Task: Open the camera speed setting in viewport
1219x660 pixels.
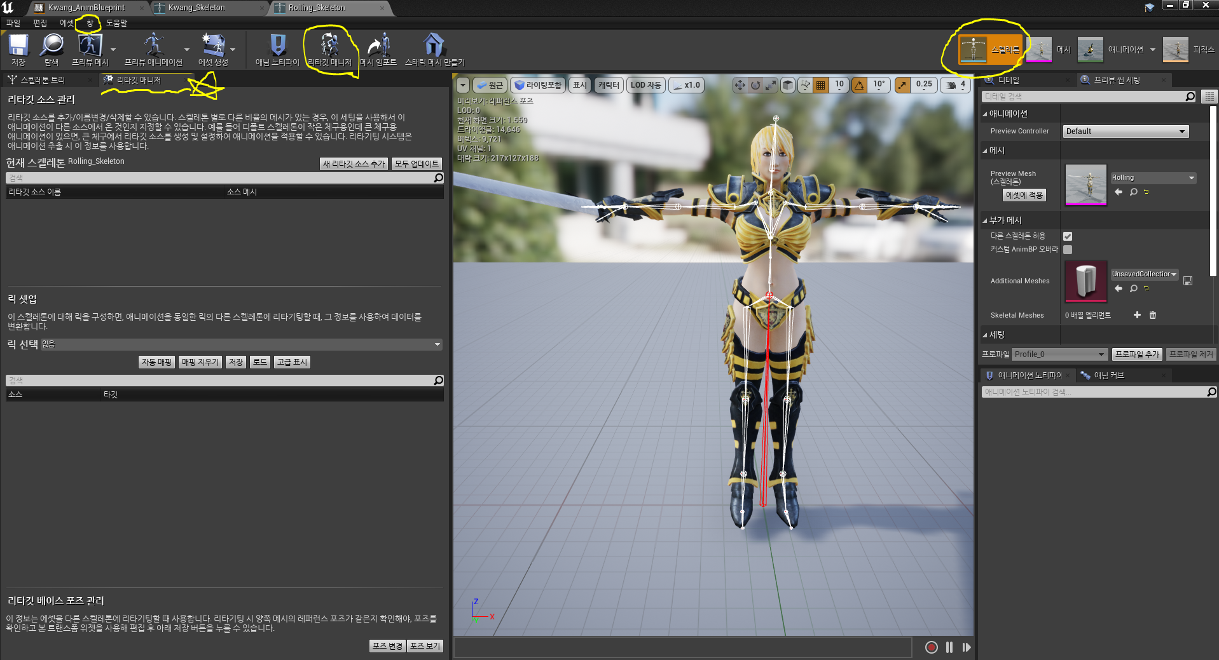Action: point(956,85)
